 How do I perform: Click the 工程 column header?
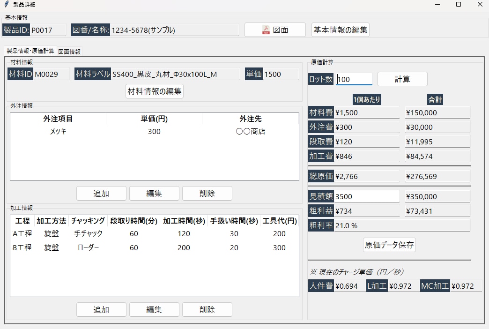click(x=22, y=221)
